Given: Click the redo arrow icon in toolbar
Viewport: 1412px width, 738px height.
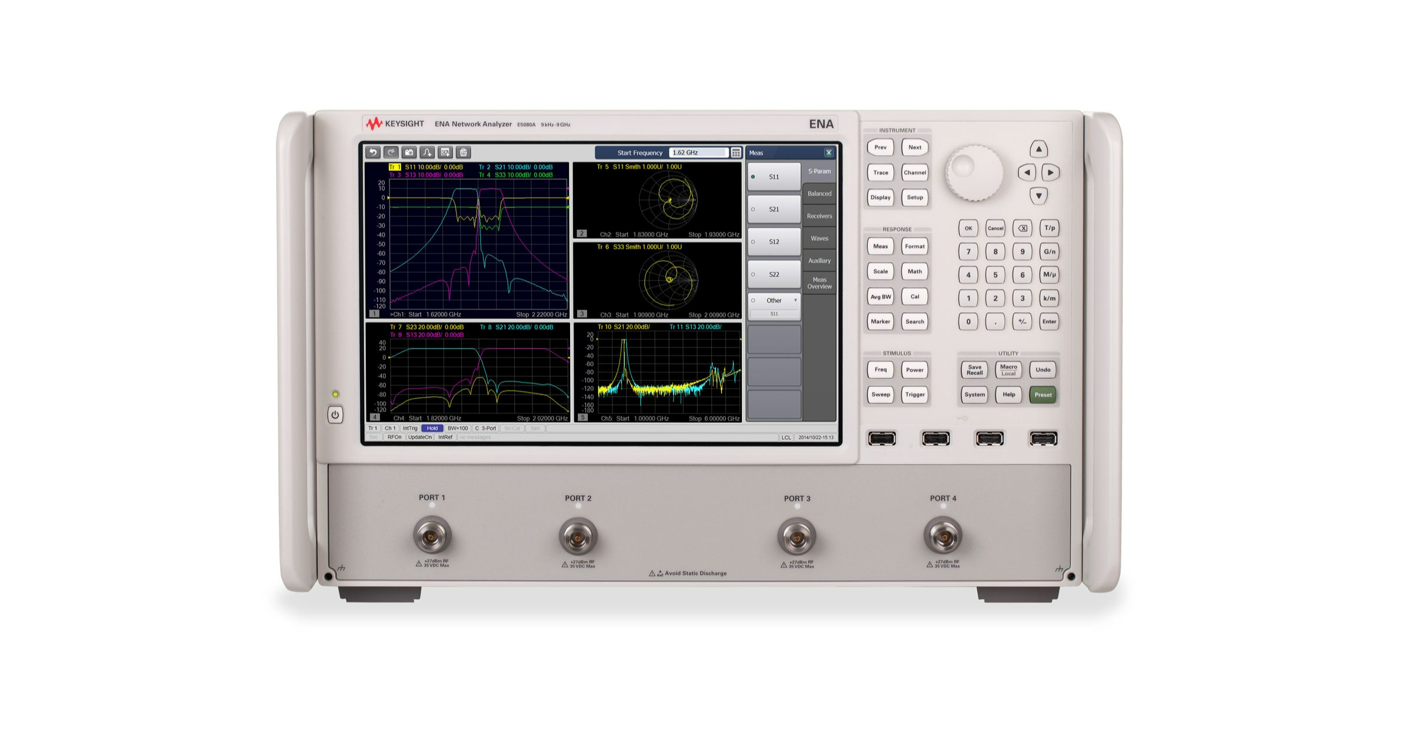Looking at the screenshot, I should pos(391,153).
